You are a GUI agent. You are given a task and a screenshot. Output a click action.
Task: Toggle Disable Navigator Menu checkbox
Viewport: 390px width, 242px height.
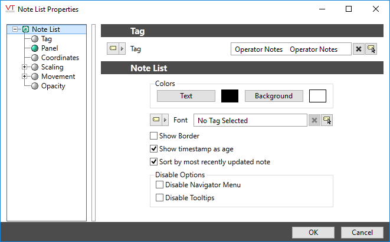click(x=159, y=185)
